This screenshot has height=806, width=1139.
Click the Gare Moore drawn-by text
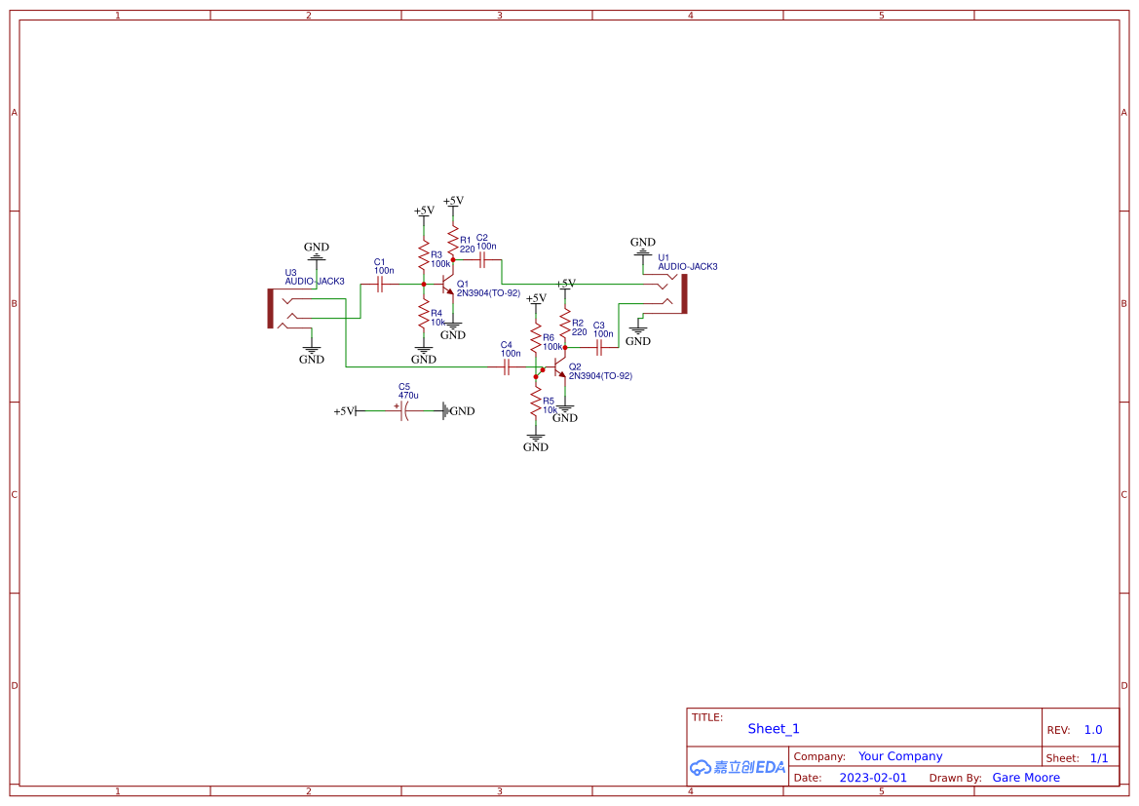[x=1026, y=778]
